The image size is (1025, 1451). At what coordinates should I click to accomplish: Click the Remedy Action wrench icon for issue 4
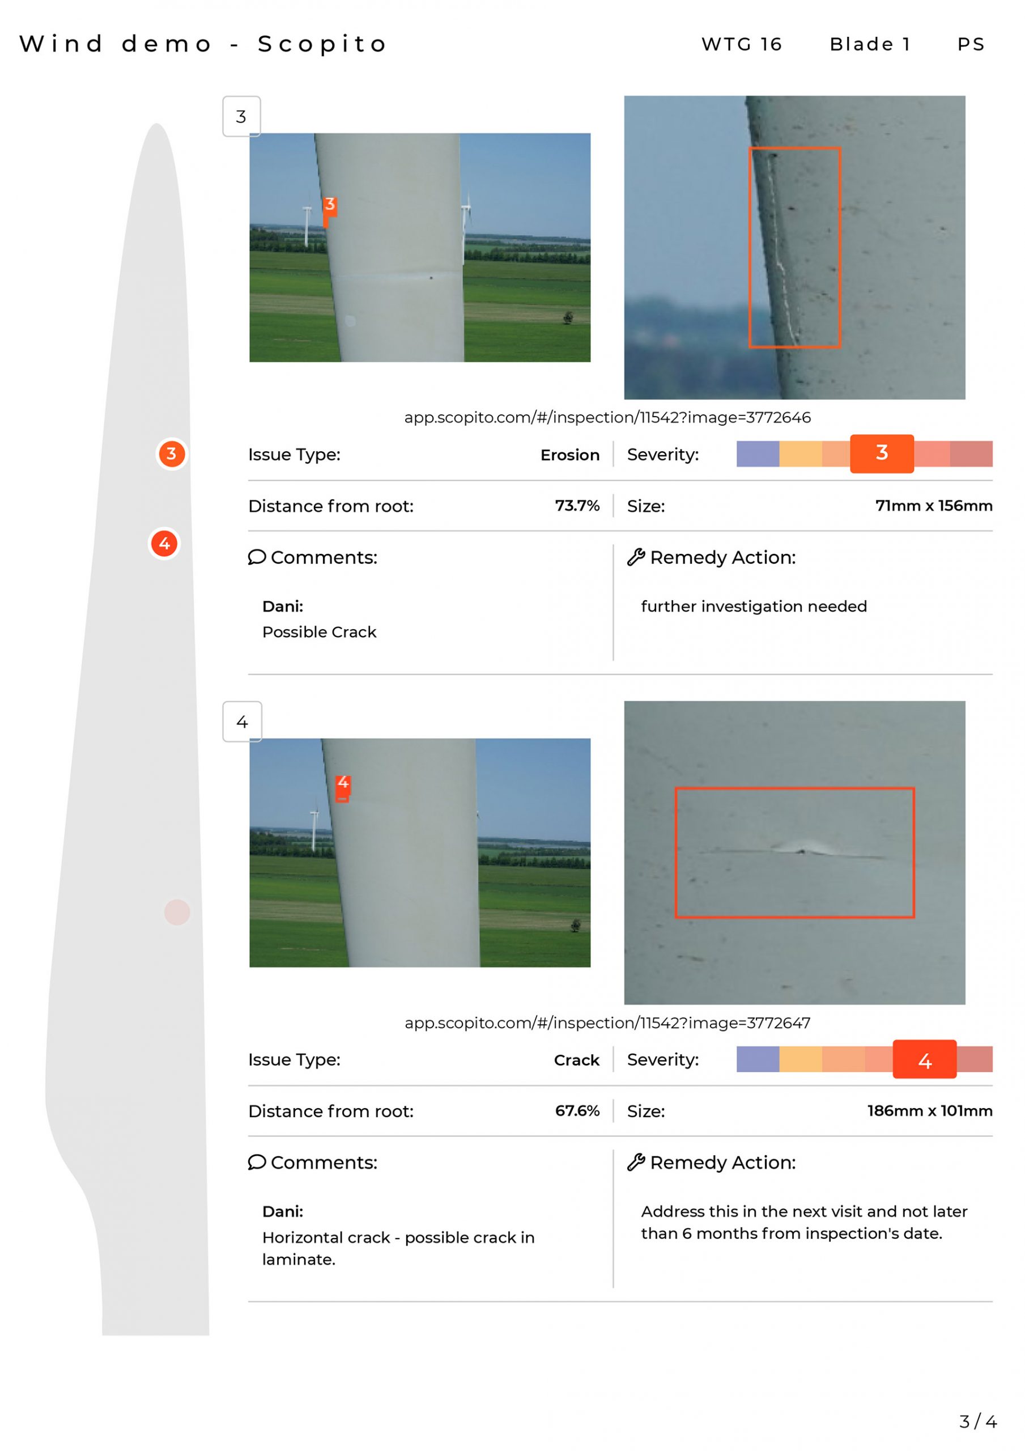point(636,1162)
